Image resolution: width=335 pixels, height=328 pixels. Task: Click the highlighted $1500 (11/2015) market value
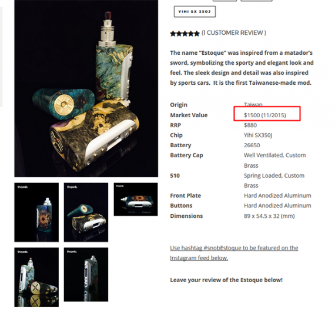(265, 115)
